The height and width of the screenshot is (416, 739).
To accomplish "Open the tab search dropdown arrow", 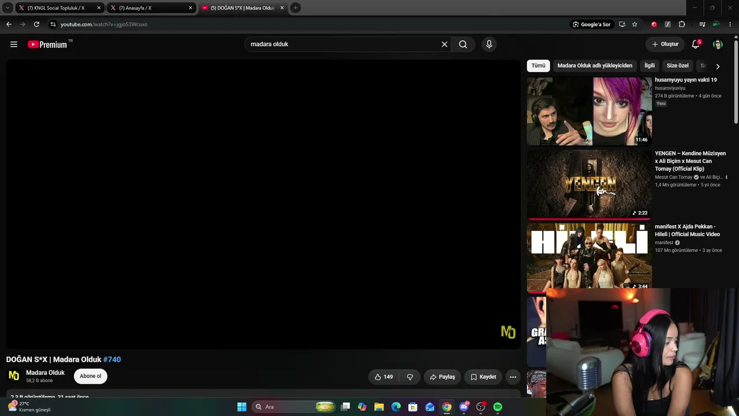I will click(8, 8).
